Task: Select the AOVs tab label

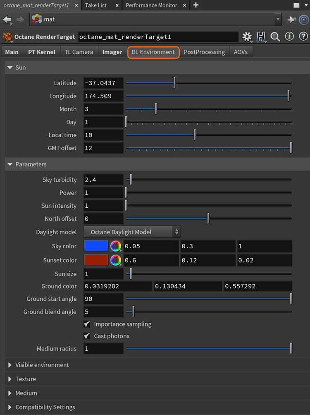Action: [241, 52]
